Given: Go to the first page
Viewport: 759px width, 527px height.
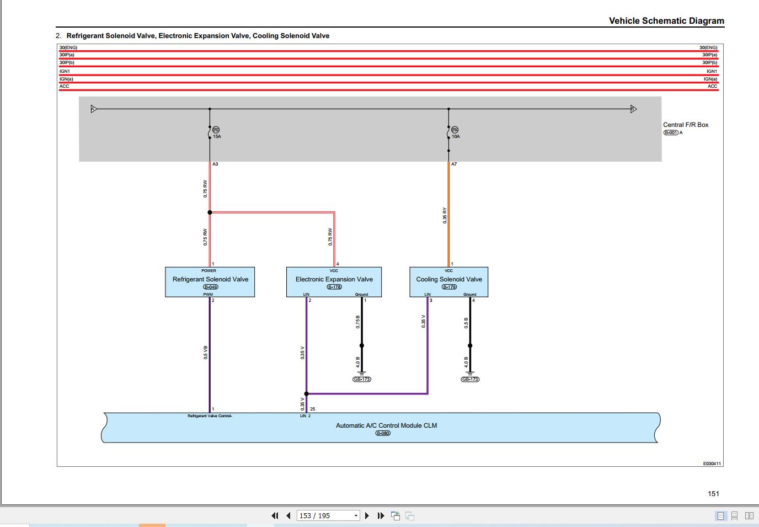Looking at the screenshot, I should click(x=275, y=515).
